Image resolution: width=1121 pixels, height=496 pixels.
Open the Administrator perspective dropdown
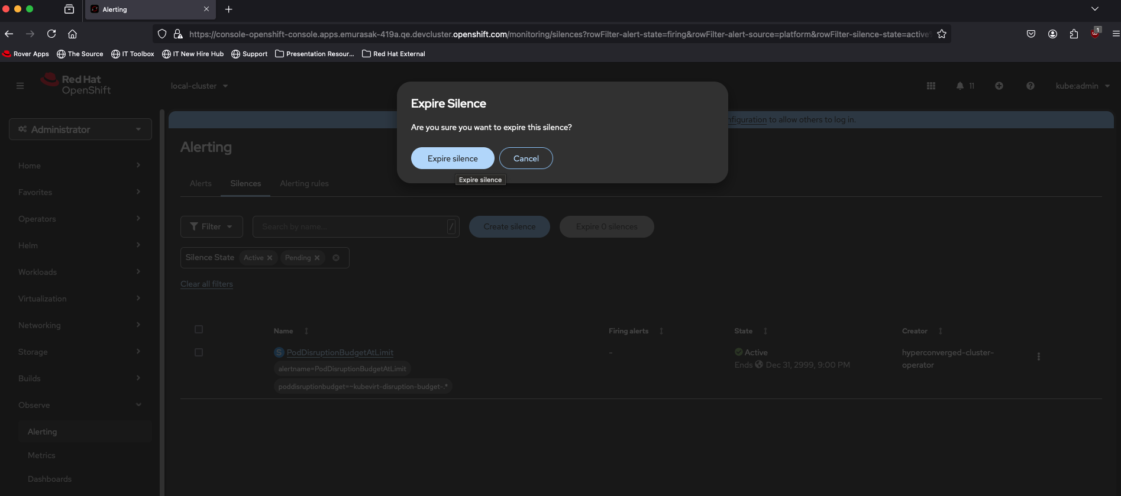(80, 129)
